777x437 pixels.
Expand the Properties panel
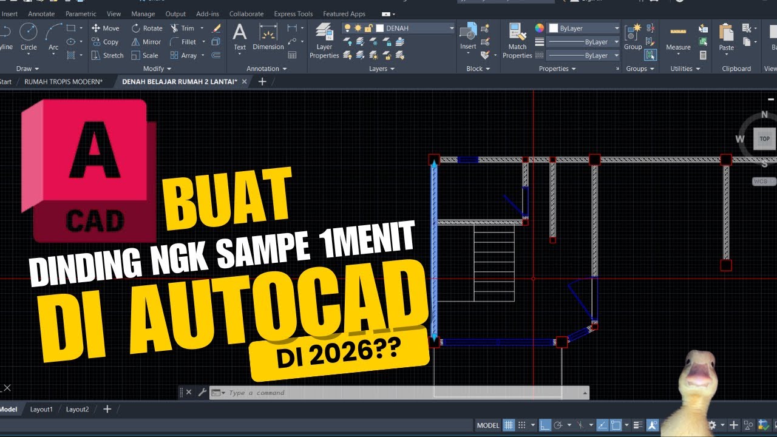[557, 69]
